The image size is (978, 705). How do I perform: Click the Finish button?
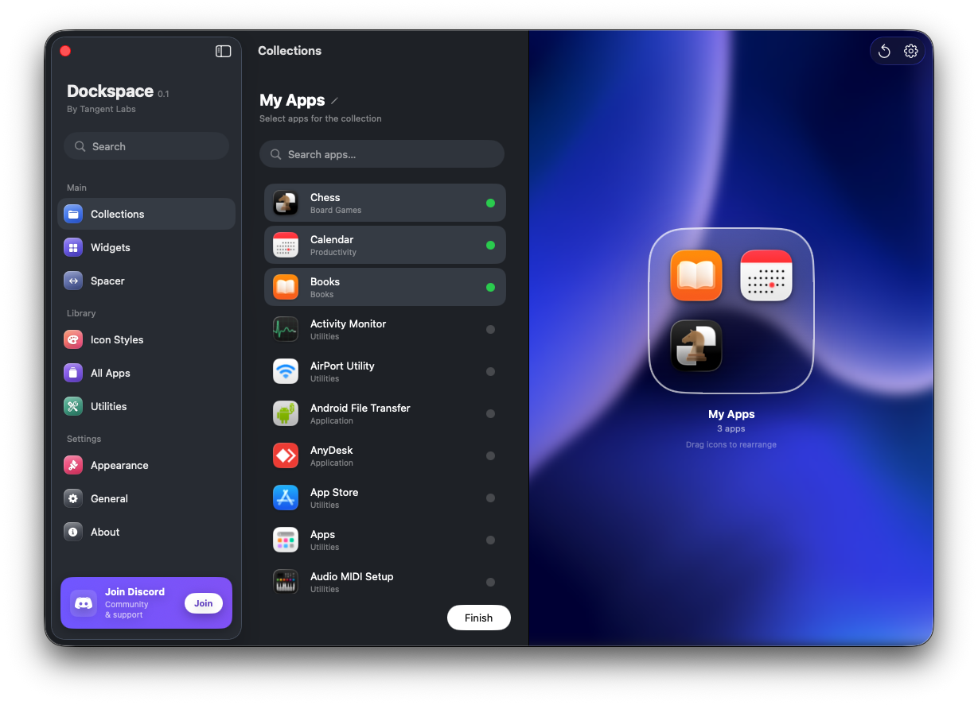pyautogui.click(x=479, y=618)
